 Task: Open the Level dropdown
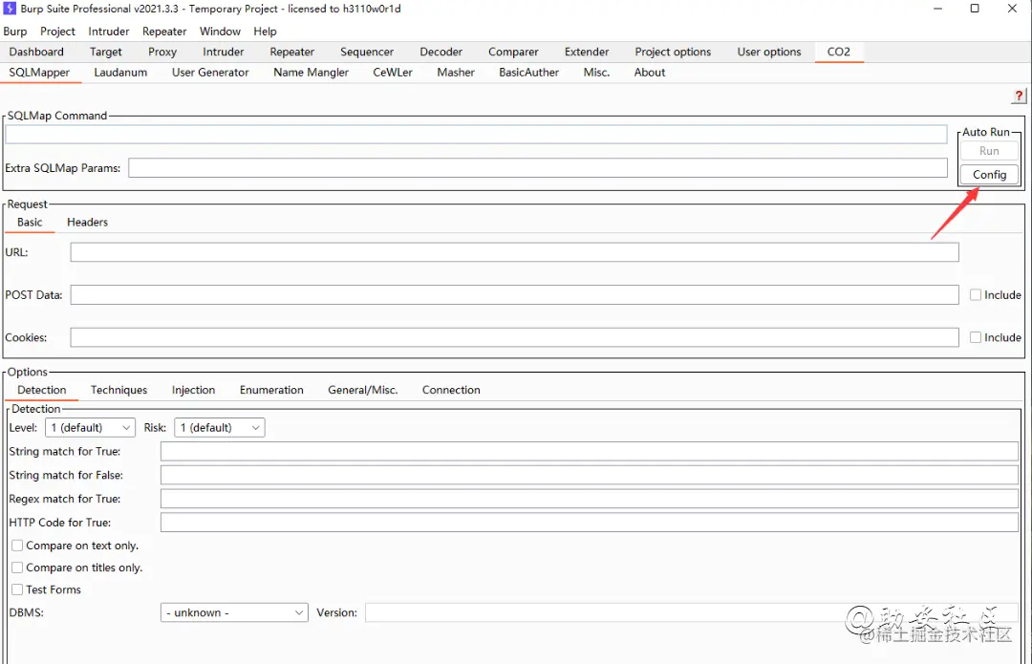pos(90,428)
